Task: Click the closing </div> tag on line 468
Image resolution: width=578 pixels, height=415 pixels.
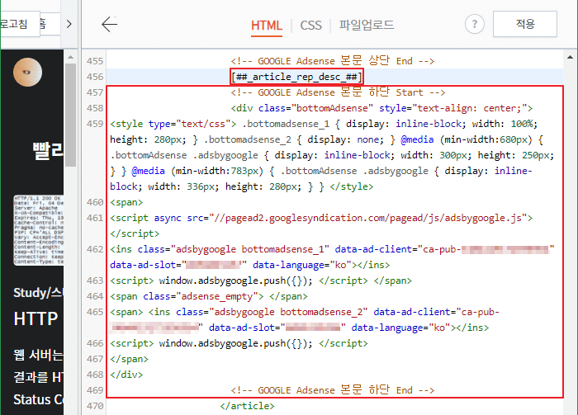Action: click(126, 375)
